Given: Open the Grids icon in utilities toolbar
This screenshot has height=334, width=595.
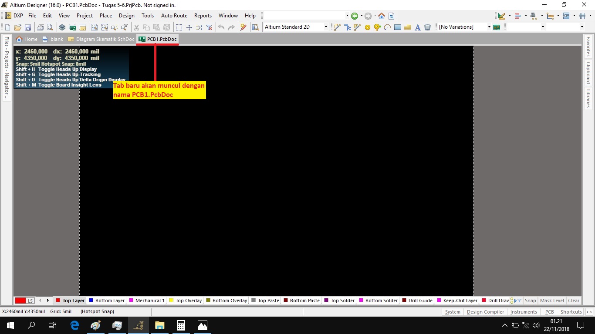Looking at the screenshot, I should tap(582, 16).
